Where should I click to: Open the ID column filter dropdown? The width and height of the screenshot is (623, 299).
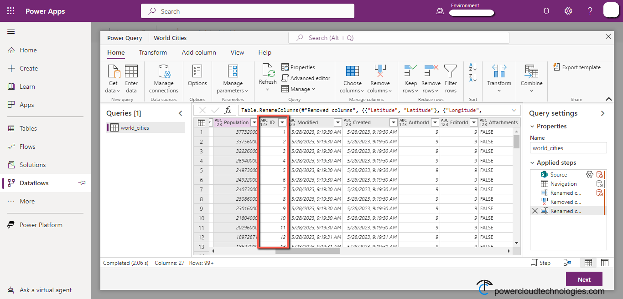(x=282, y=122)
